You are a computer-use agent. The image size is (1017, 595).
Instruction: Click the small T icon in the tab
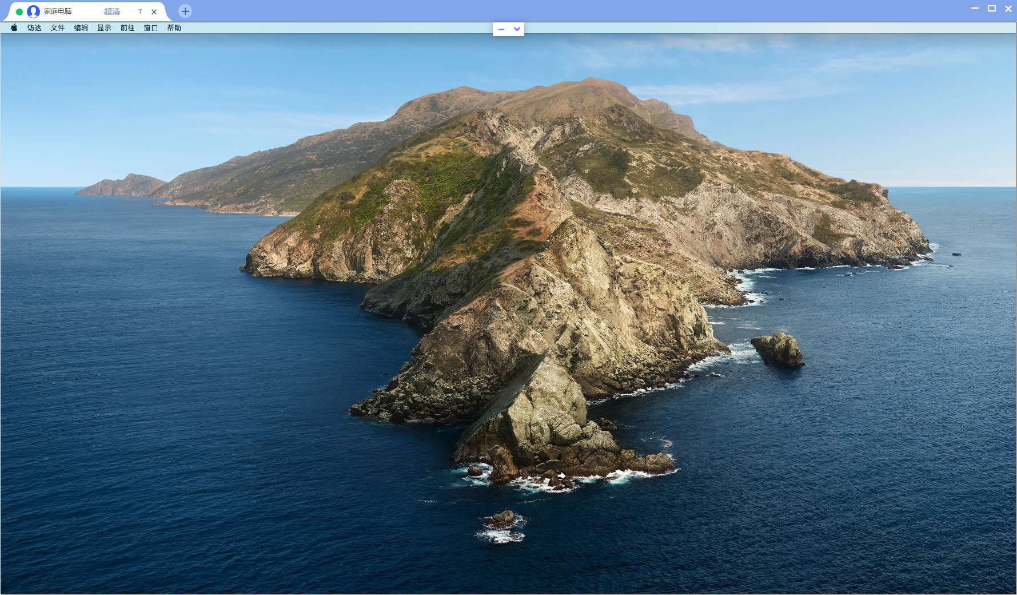(140, 11)
